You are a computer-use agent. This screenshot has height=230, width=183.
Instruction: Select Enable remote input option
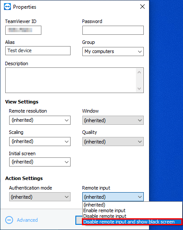pyautogui.click(x=132, y=210)
